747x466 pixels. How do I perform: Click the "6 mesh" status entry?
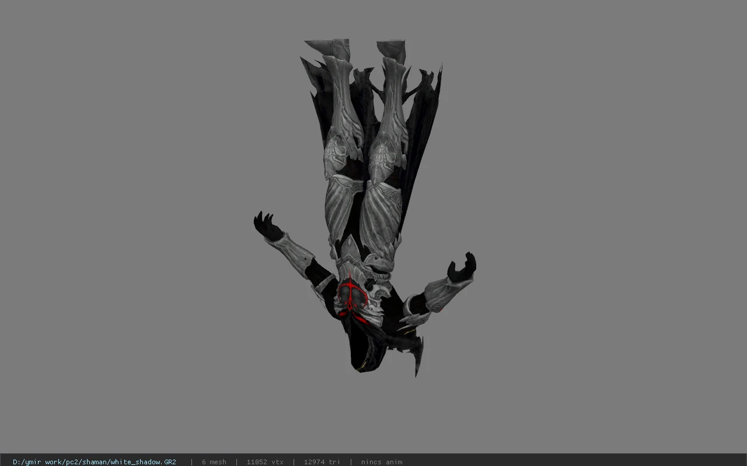pyautogui.click(x=214, y=462)
